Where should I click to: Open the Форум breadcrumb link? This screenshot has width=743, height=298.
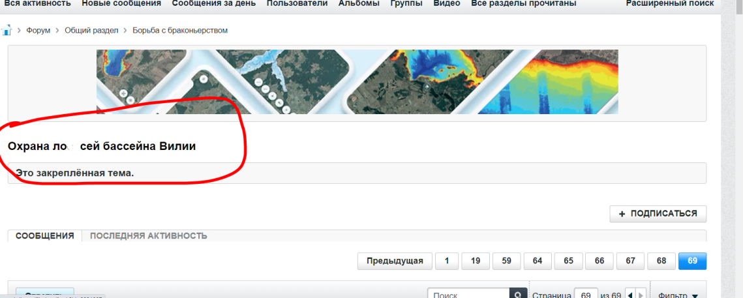click(x=38, y=31)
